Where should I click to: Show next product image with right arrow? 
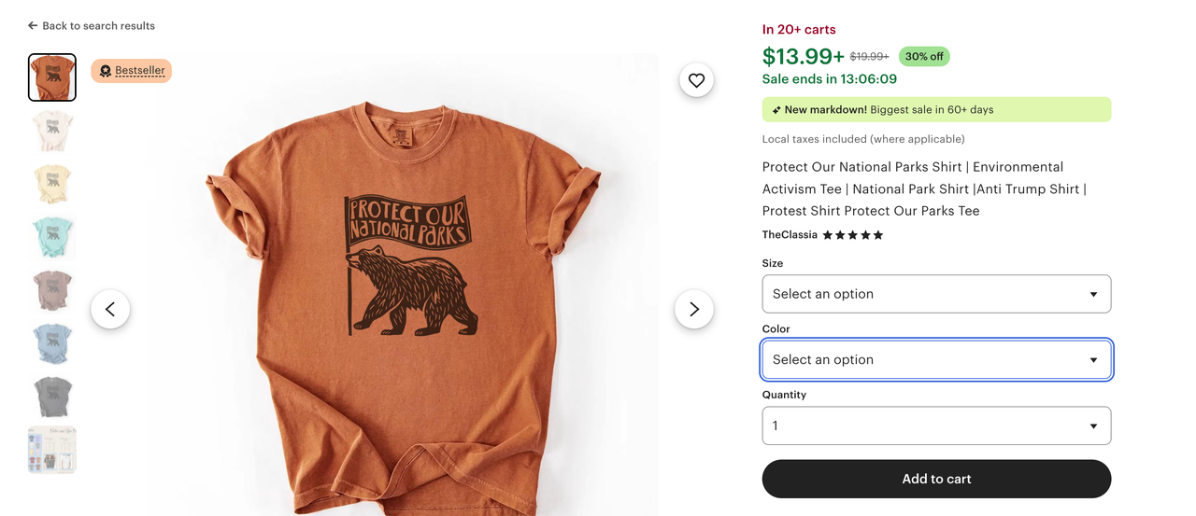point(693,309)
